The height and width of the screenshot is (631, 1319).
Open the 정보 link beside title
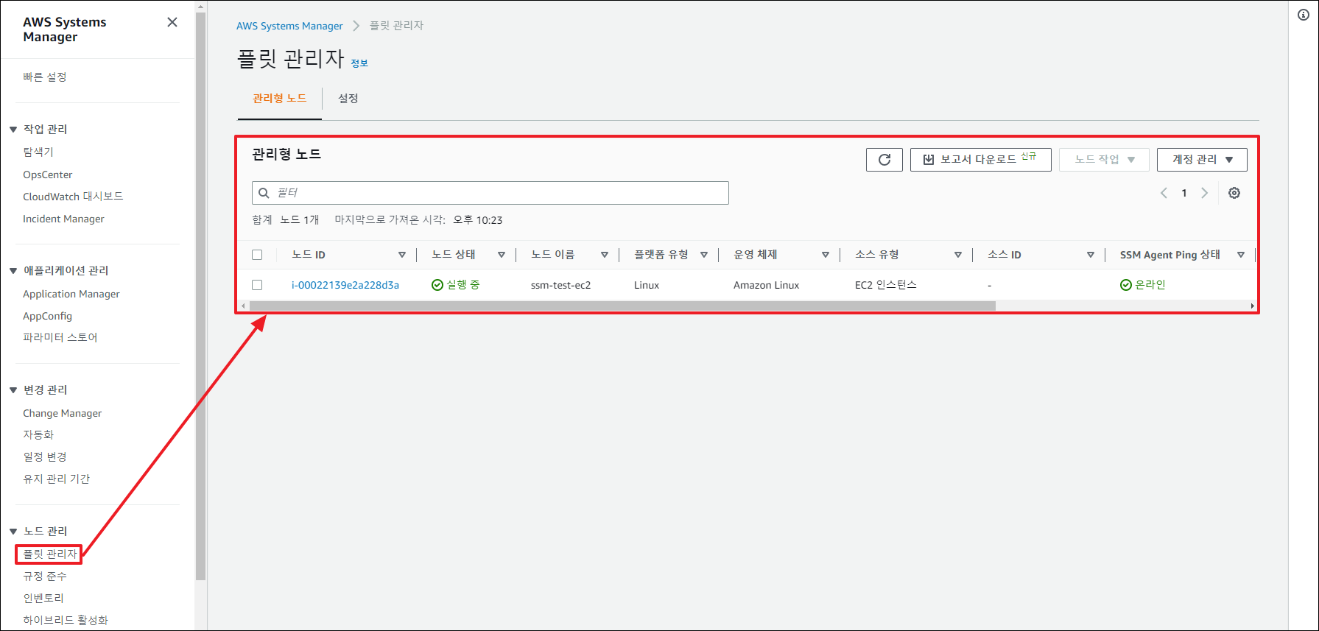pos(359,63)
